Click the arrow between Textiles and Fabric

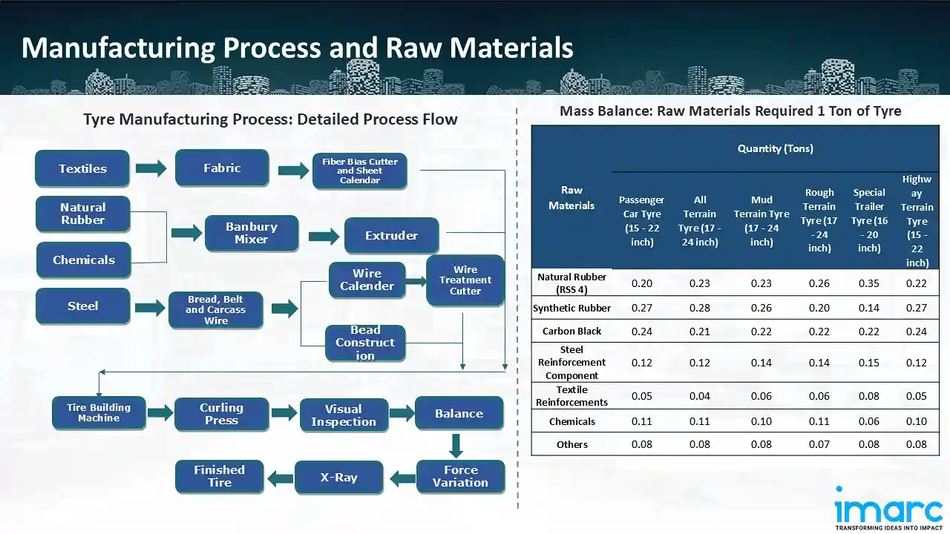(x=151, y=168)
